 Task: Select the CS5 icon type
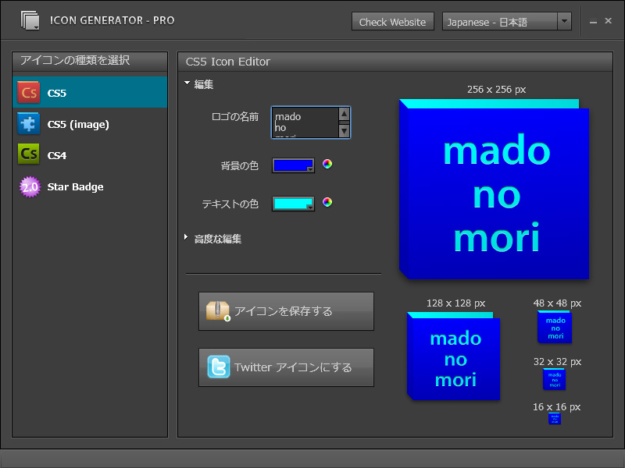[89, 92]
